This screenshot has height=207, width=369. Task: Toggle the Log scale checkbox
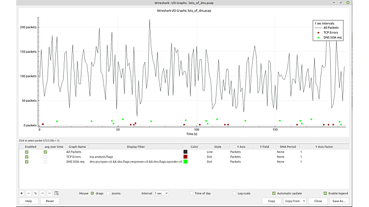[235, 193]
